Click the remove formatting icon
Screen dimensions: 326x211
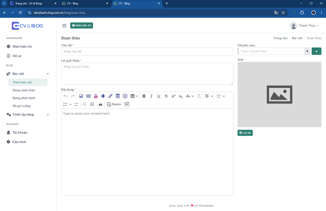199,96
